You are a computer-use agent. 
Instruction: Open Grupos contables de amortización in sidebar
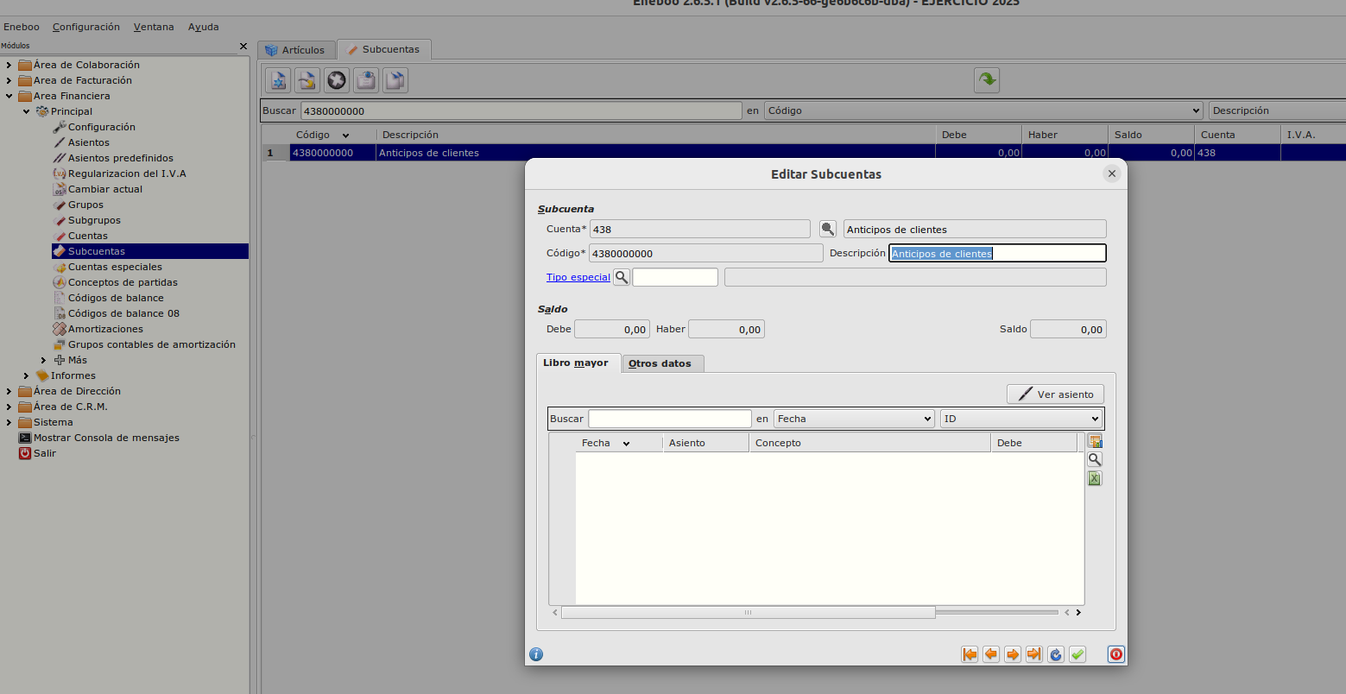tap(151, 344)
